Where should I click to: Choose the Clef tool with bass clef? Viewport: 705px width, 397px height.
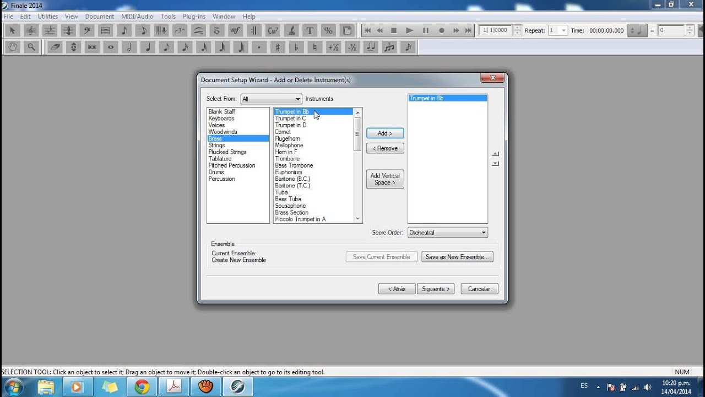pyautogui.click(x=87, y=31)
